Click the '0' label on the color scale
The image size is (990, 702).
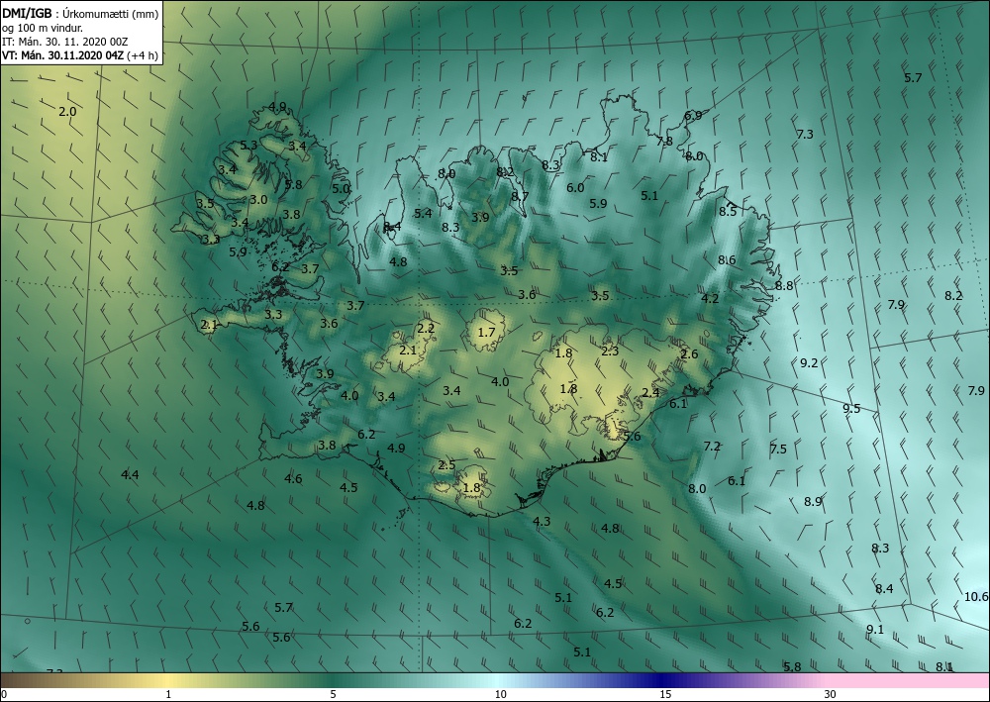pyautogui.click(x=4, y=694)
